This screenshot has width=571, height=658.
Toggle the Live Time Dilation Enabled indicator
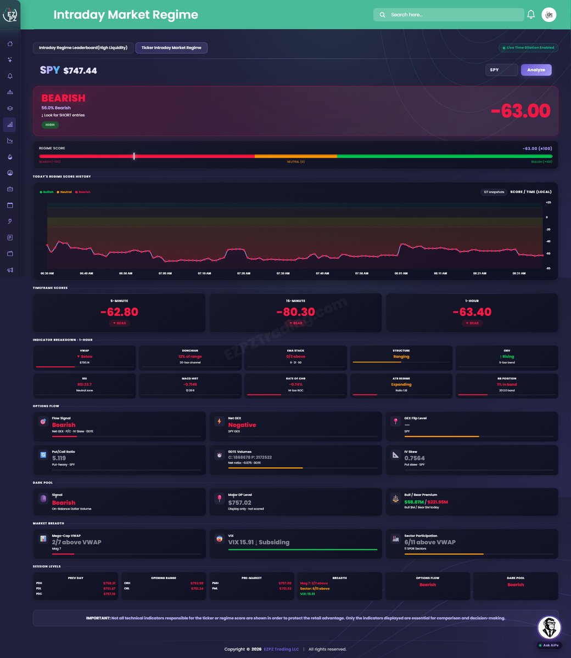528,48
